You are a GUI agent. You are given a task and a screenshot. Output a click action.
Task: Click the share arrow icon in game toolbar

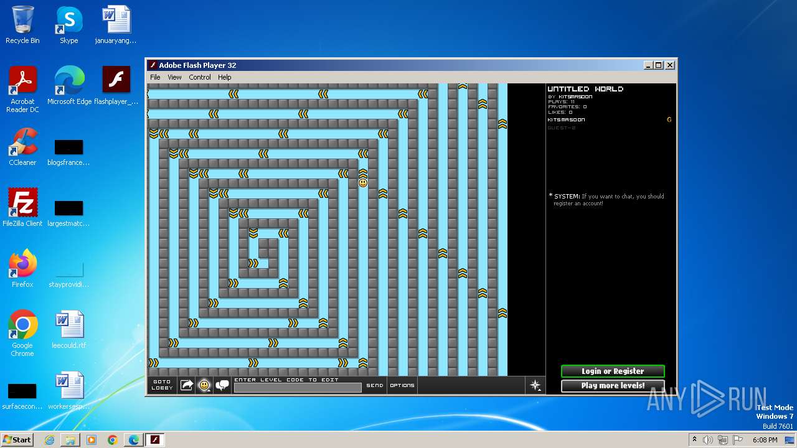[186, 385]
